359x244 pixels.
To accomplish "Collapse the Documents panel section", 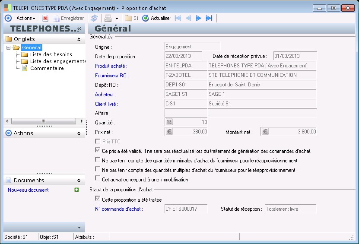I will tap(79, 181).
